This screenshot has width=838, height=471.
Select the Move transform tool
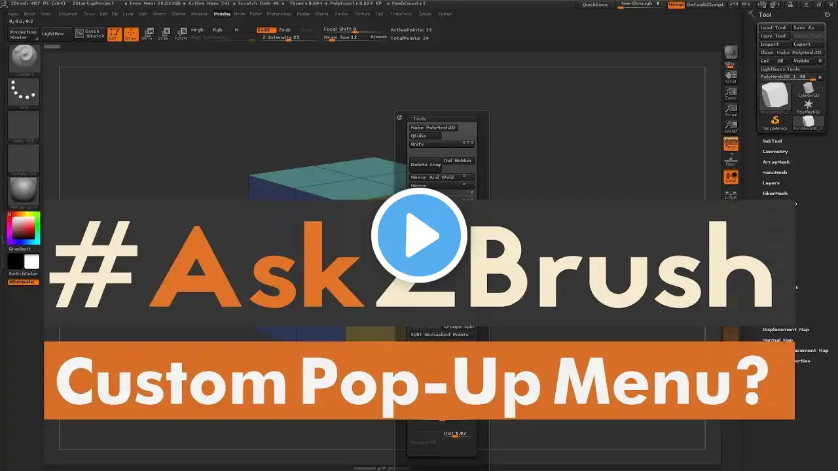[x=147, y=34]
